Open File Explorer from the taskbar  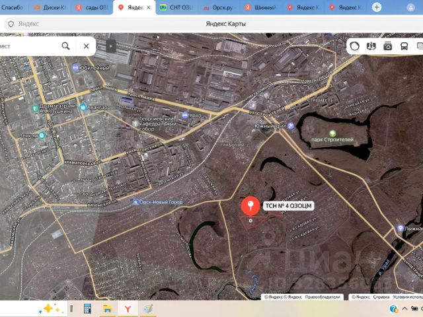point(107,308)
